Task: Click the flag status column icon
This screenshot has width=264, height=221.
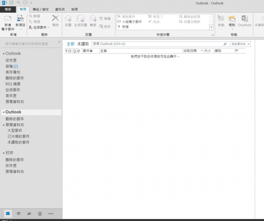Action: coord(237,51)
